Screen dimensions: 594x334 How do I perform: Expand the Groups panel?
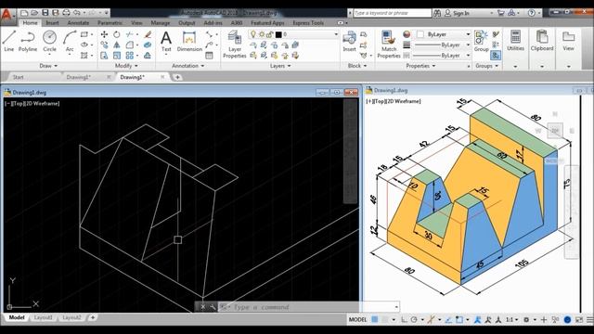coord(486,66)
